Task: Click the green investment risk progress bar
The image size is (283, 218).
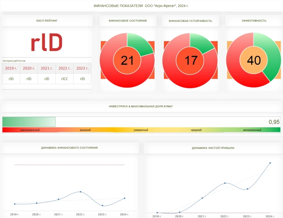Action: [29, 122]
